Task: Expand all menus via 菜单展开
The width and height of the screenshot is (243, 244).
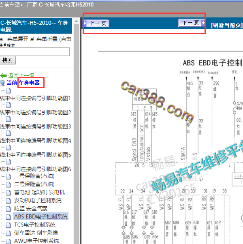Action: [17, 39]
